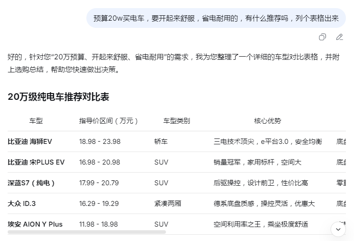354x241 pixels.
Task: Click SUV cell in 深蓝S7 row
Action: point(161,183)
